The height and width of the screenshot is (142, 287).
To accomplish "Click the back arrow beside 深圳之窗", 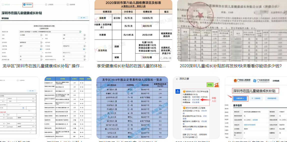I will click(x=177, y=79).
